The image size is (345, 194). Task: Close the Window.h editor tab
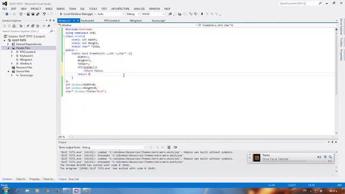(78, 20)
